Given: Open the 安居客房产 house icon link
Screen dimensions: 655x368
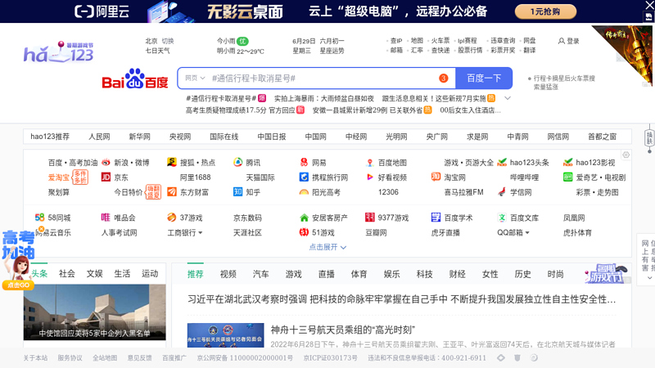Looking at the screenshot, I should pyautogui.click(x=304, y=218).
